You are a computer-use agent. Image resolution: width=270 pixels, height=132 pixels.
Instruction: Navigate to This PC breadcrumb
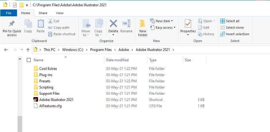pyautogui.click(x=49, y=50)
